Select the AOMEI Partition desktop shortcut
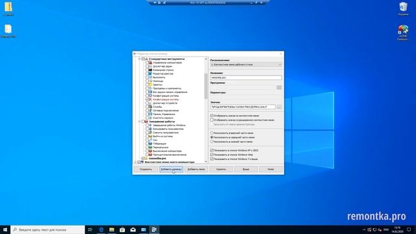The width and height of the screenshot is (416, 234). click(x=403, y=33)
